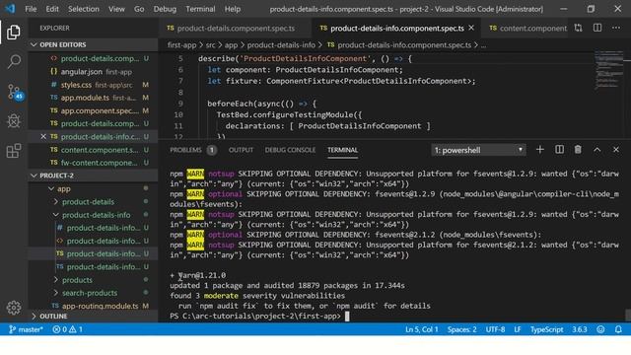Click the terminal prompt input area

(x=347, y=317)
